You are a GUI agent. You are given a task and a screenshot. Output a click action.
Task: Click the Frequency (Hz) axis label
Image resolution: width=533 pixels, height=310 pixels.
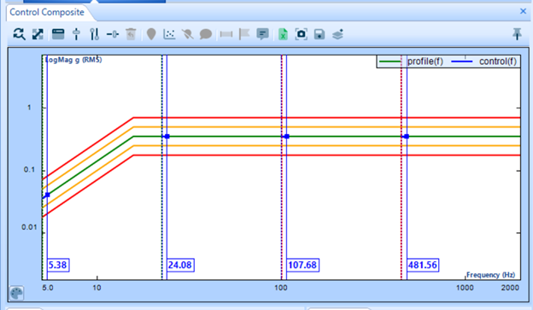coord(490,275)
